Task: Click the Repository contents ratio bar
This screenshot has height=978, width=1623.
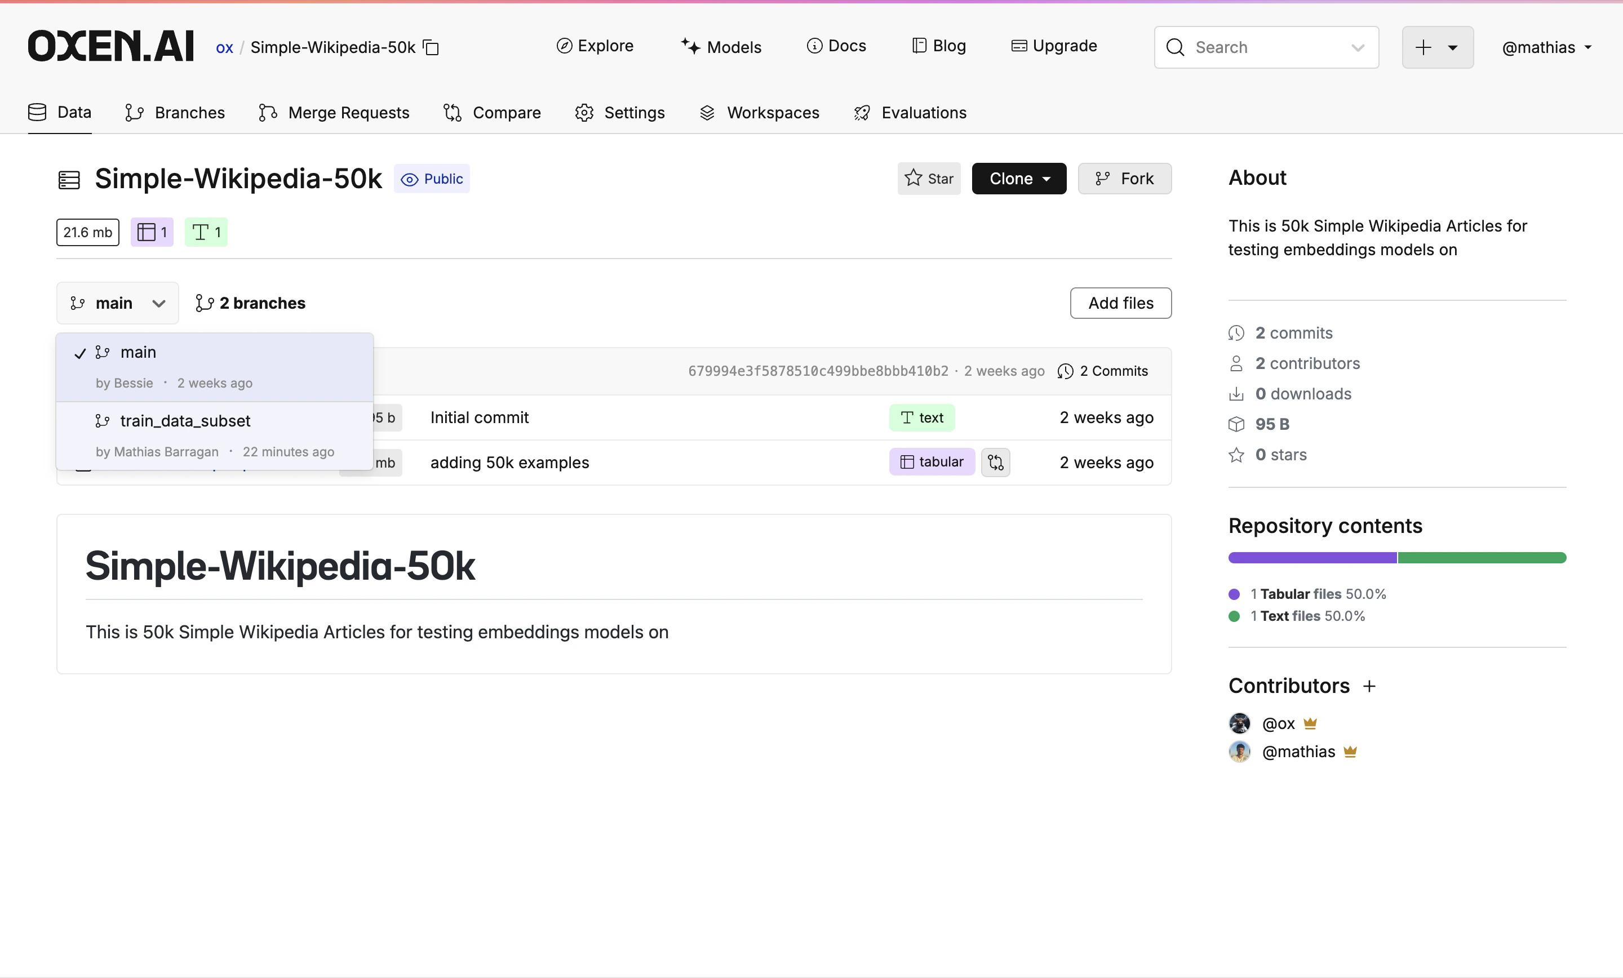Action: pos(1396,558)
